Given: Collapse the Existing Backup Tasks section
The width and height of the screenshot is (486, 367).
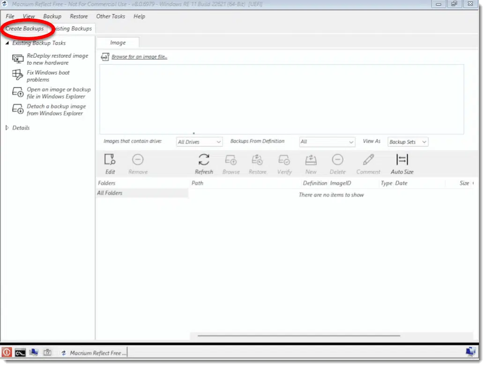Looking at the screenshot, I should coord(7,43).
